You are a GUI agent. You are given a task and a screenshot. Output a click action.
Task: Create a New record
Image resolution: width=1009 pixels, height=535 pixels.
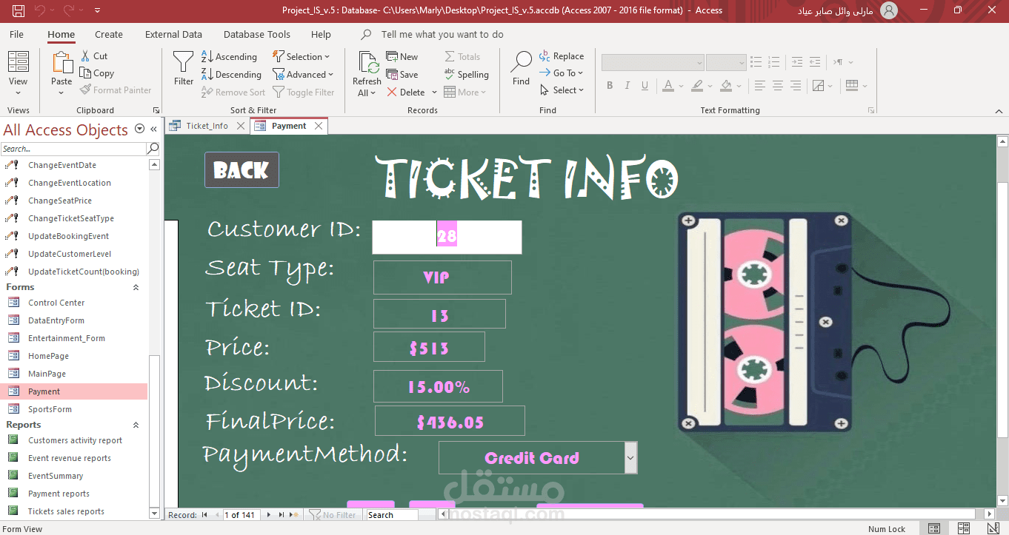(x=402, y=57)
